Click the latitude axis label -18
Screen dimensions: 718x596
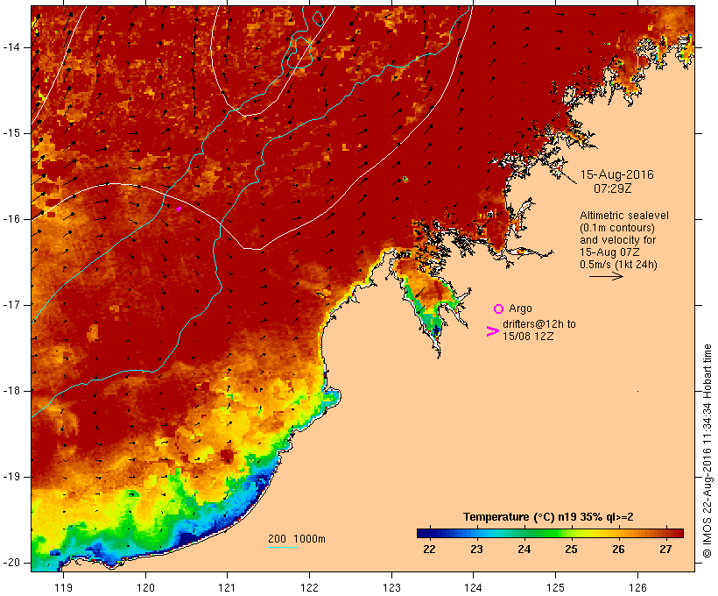coord(11,391)
